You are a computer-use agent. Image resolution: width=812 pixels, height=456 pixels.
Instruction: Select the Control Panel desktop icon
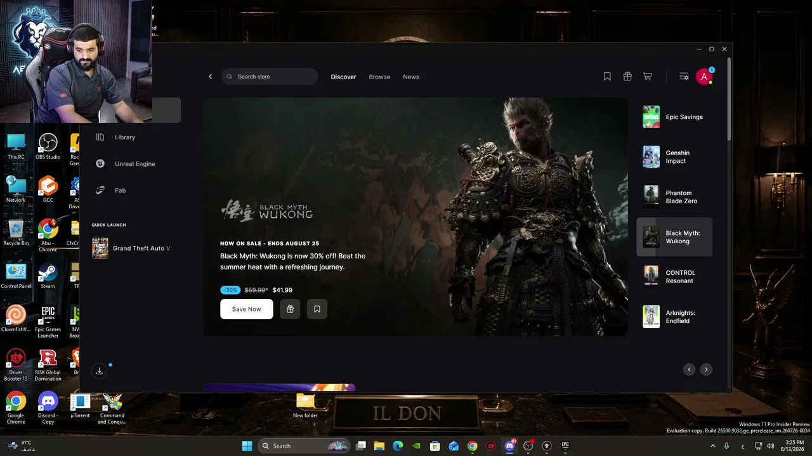coord(16,275)
